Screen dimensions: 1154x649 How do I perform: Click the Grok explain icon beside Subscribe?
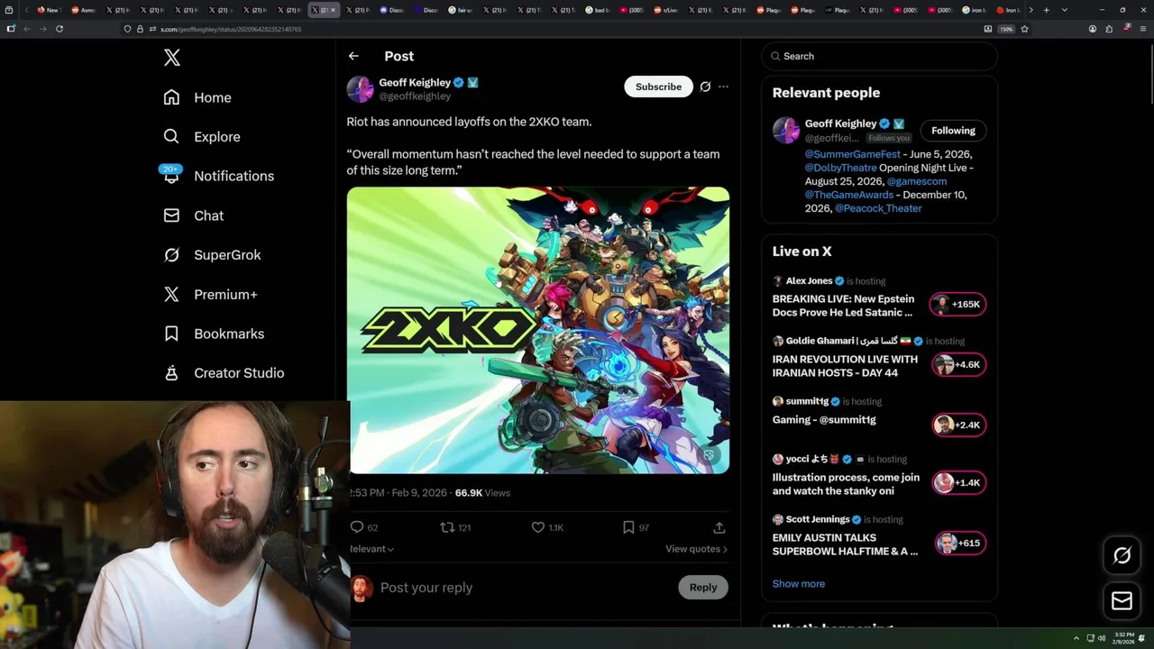[705, 87]
